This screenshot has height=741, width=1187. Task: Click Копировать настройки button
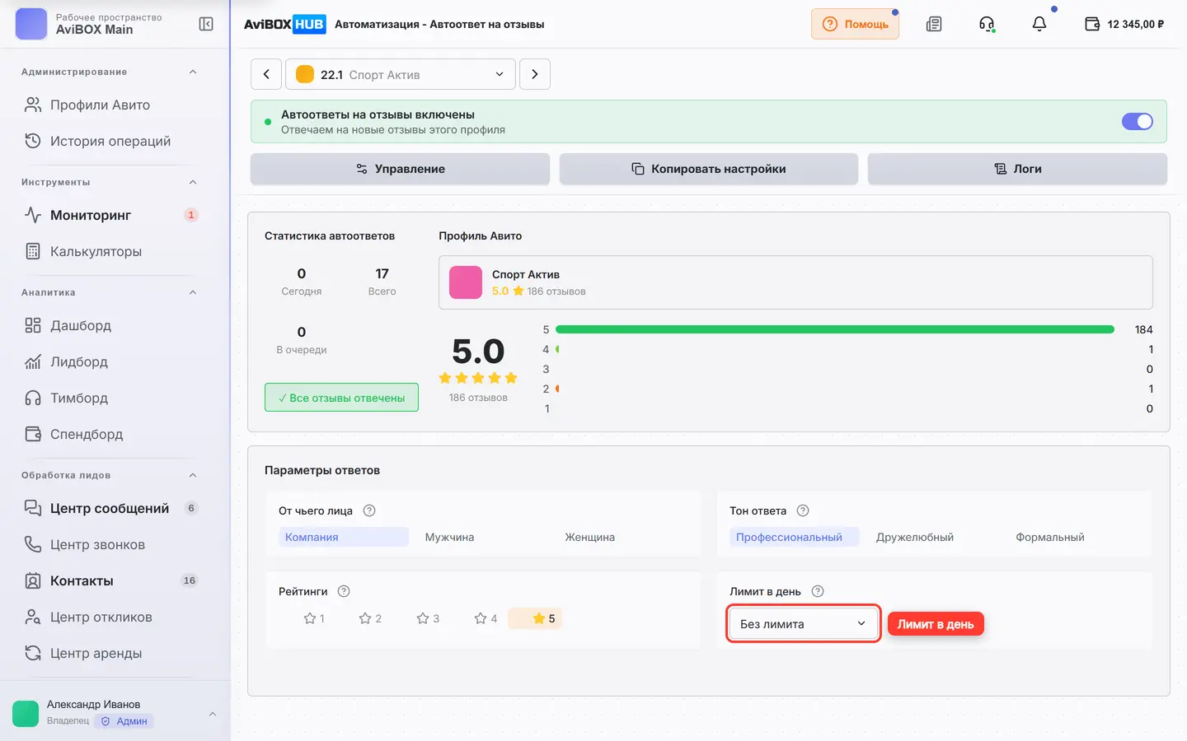(709, 169)
